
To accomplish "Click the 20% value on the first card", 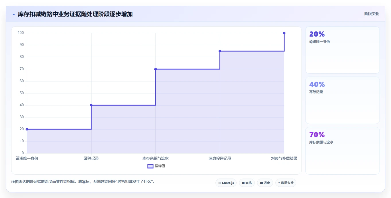I will tap(317, 34).
